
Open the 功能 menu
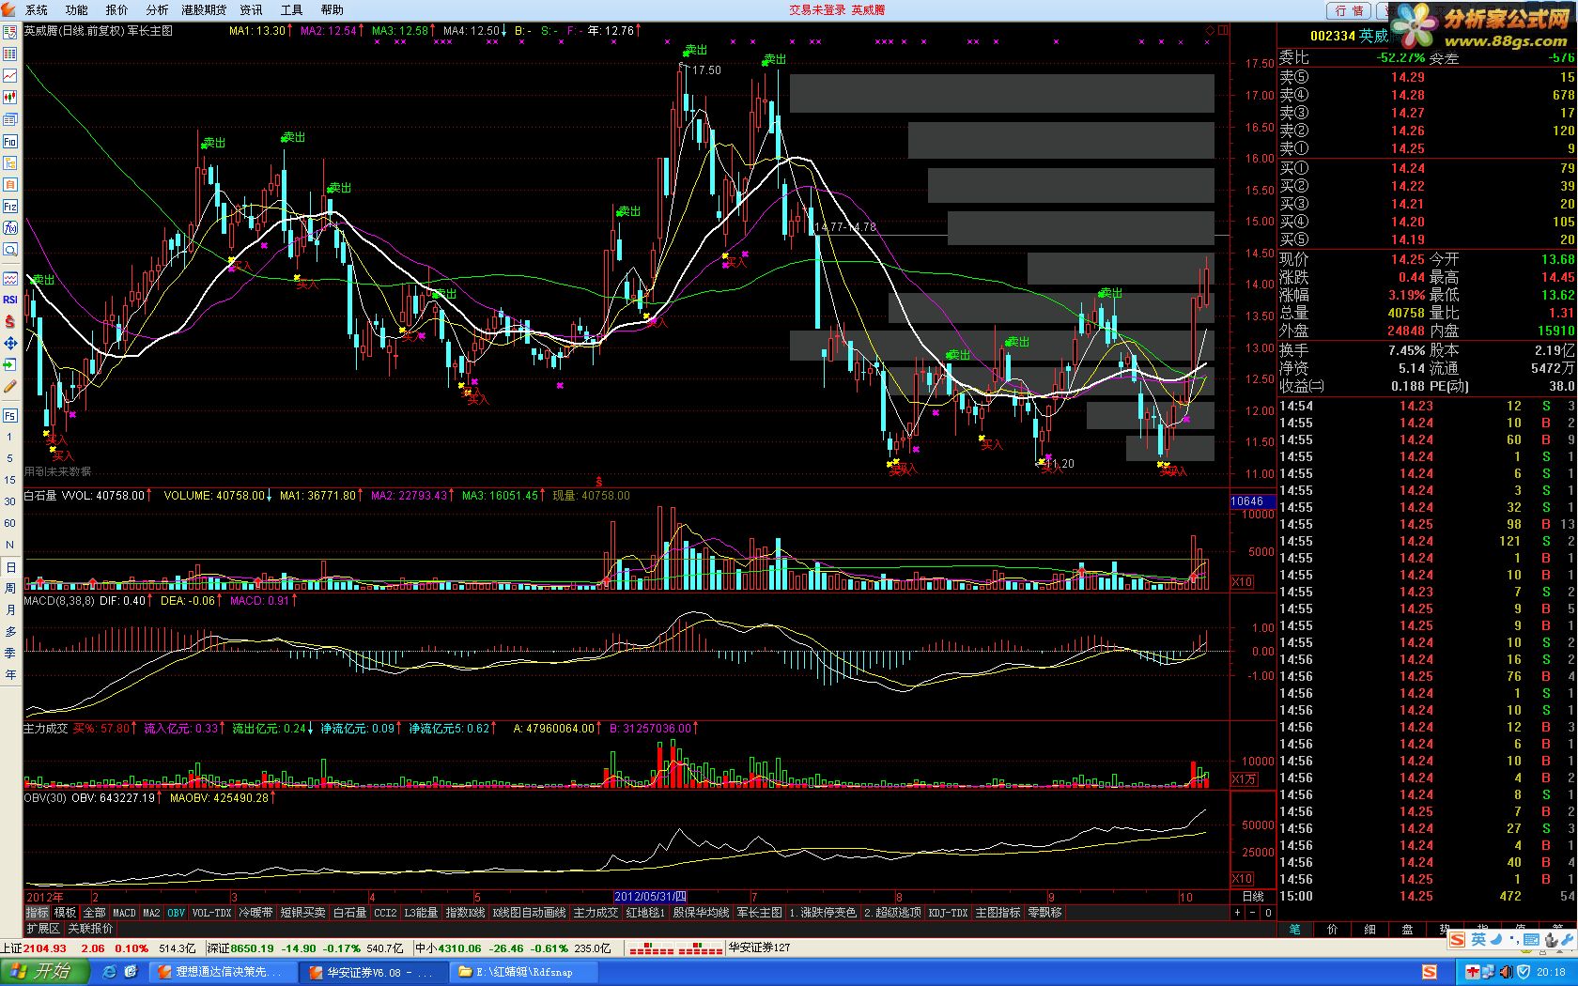point(77,10)
